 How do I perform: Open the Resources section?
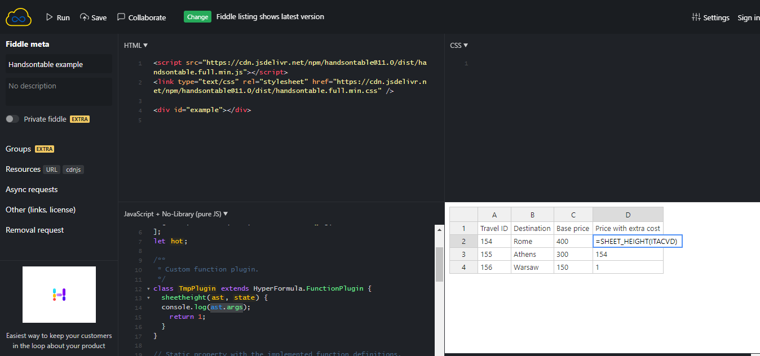tap(23, 169)
